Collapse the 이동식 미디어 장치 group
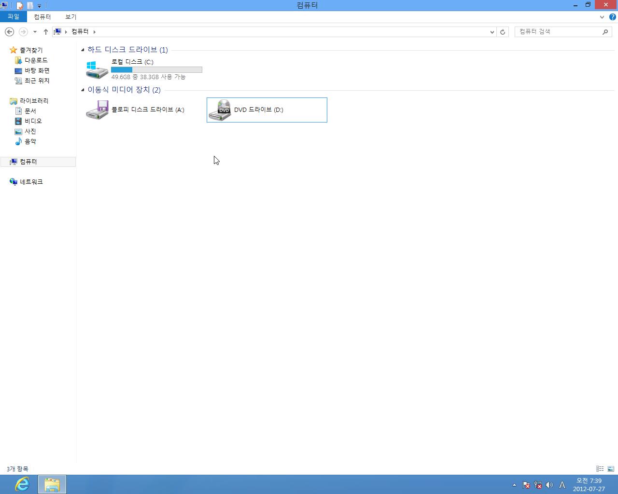This screenshot has height=494, width=618. point(83,90)
